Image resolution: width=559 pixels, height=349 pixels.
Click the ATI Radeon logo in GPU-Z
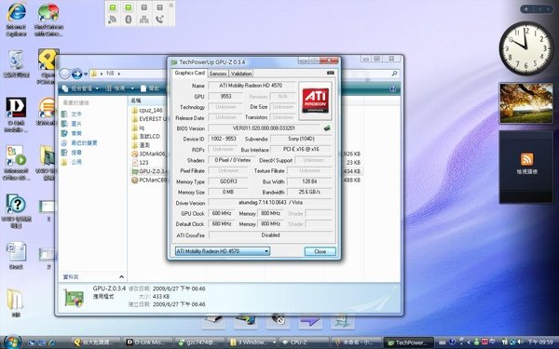(x=315, y=101)
